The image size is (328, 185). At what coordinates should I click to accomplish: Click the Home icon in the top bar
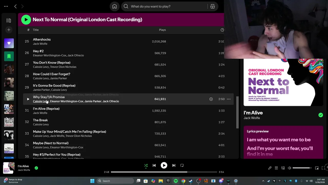[x=115, y=6]
